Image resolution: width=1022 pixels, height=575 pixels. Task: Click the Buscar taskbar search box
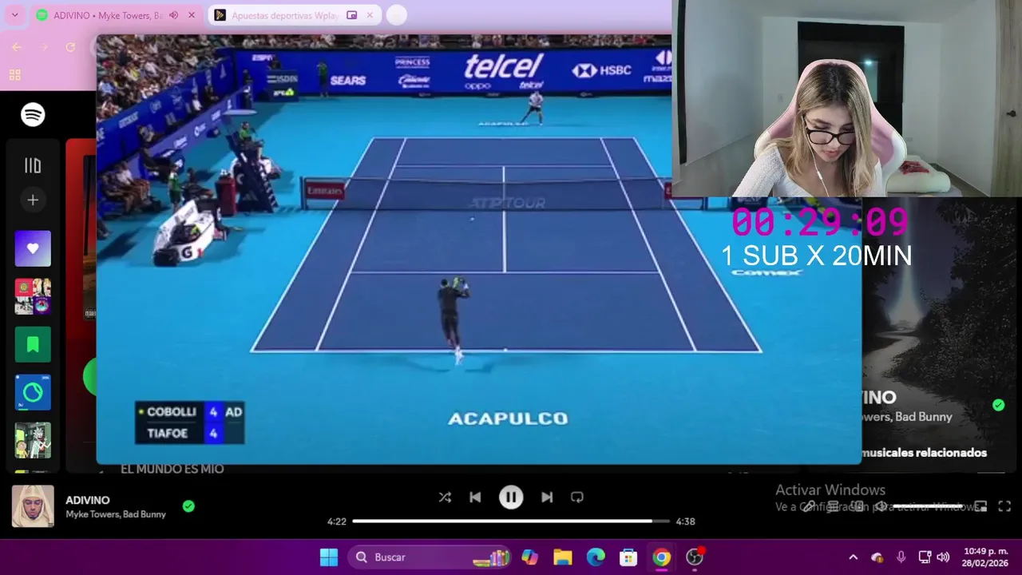429,557
